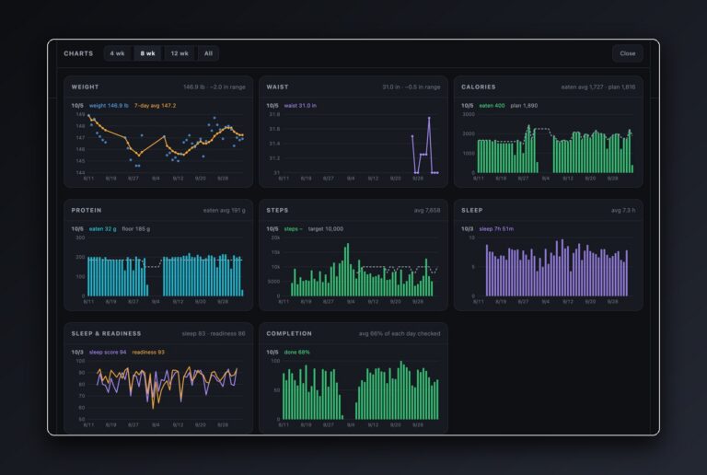Click the CALORIES chart title
707x475 pixels.
[x=479, y=87]
